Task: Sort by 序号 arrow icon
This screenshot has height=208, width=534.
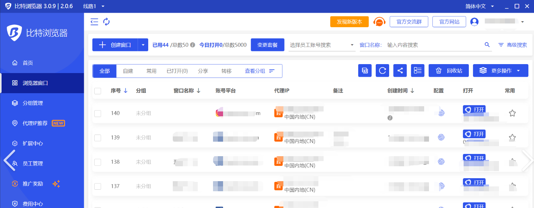Action: (125, 91)
